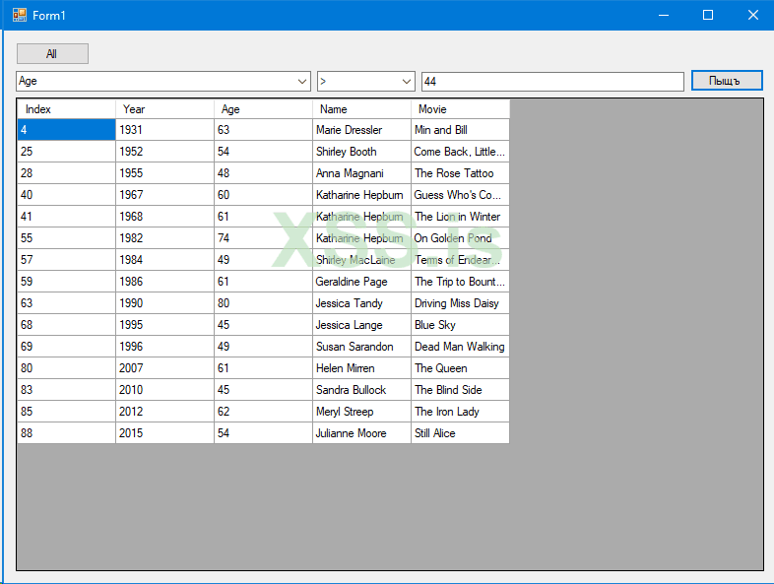Select the Helen Mirren cell

(x=361, y=368)
